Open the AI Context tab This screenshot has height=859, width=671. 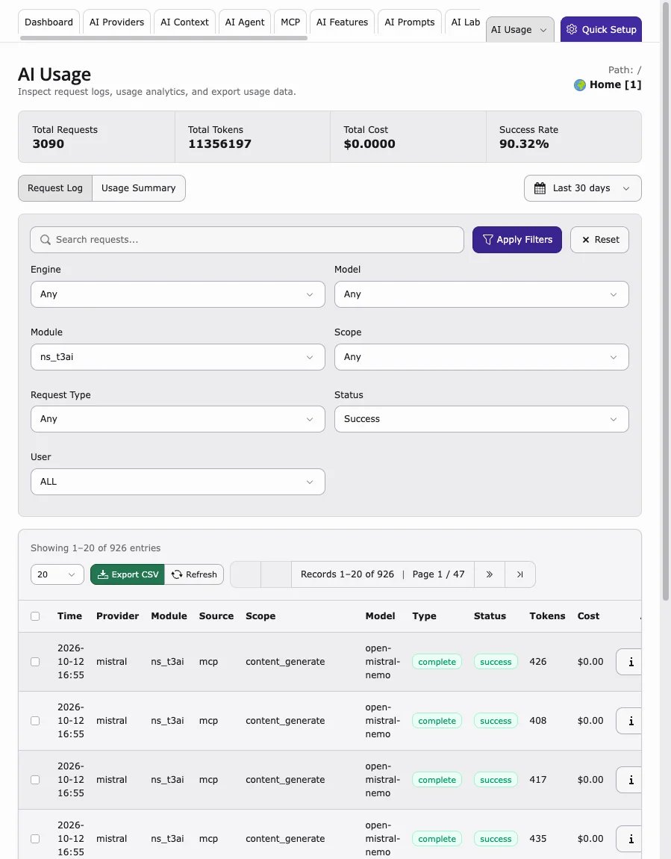[184, 22]
